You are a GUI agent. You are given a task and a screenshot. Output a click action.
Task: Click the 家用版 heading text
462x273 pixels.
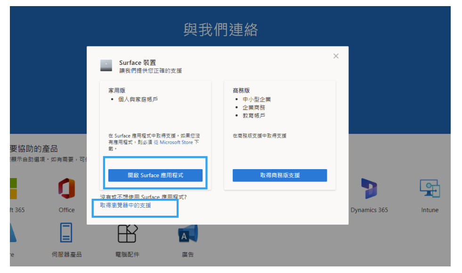[x=117, y=91]
